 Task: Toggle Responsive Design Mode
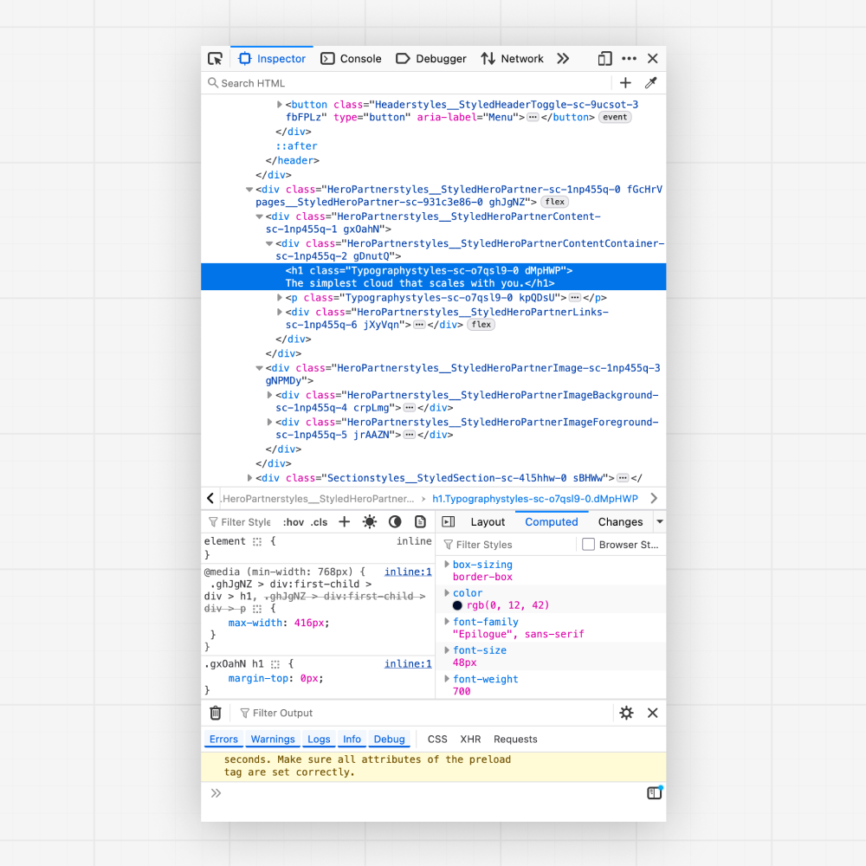click(x=604, y=58)
